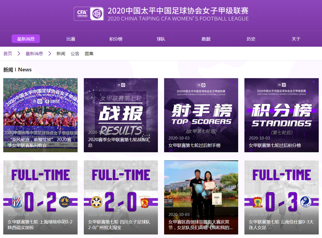
Task: Open photography contest photo news card
Action: point(201,197)
